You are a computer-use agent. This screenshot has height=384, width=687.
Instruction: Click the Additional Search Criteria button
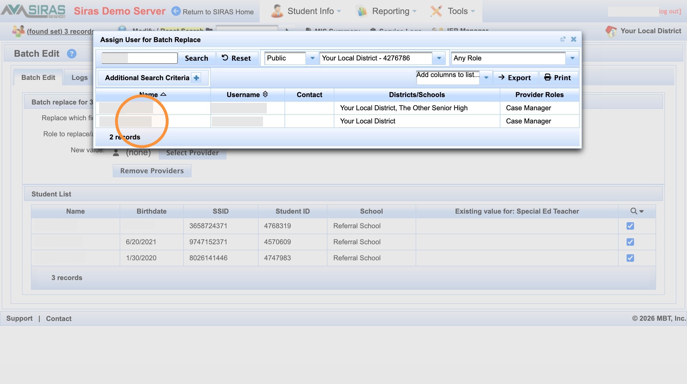point(153,78)
